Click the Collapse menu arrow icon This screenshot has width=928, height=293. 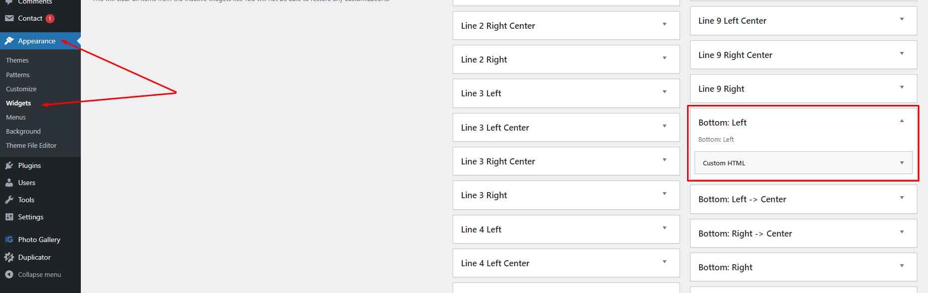(x=9, y=274)
